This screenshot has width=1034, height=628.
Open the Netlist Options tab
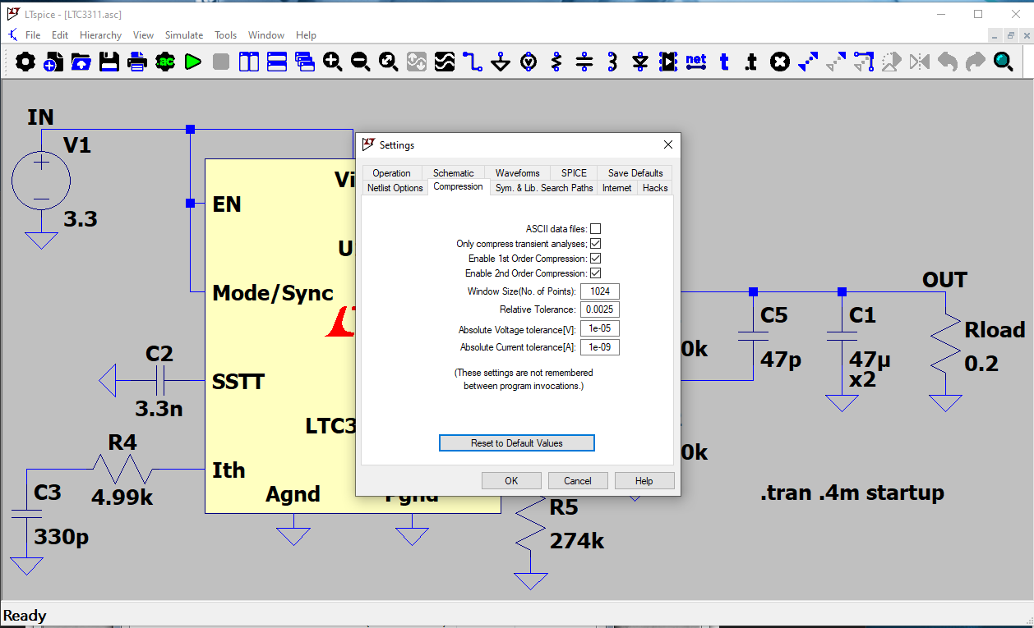395,188
